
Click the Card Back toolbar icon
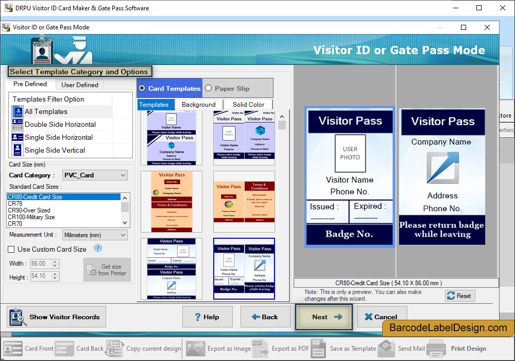point(64,349)
